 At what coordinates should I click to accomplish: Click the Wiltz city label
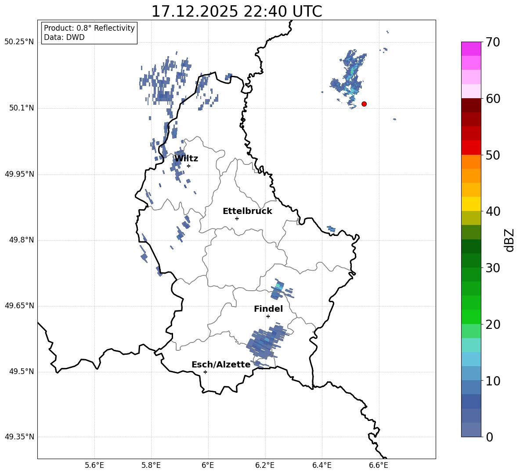click(186, 159)
